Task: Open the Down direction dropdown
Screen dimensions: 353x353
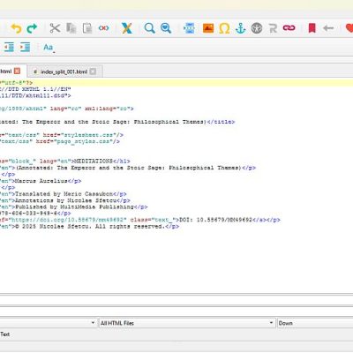Action: pyautogui.click(x=315, y=323)
